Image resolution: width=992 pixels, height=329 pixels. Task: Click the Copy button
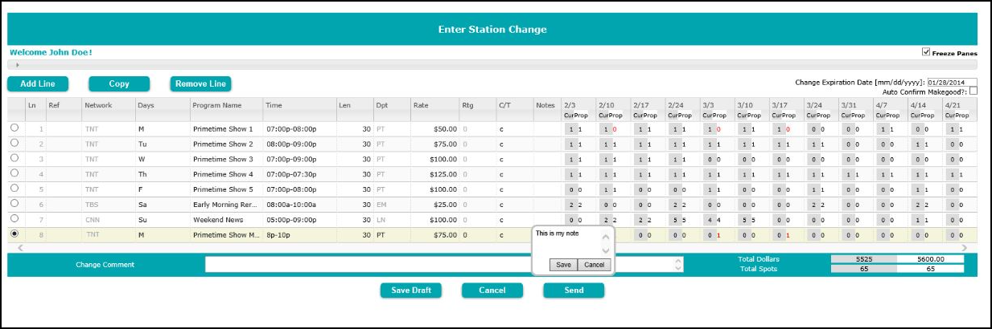pos(119,83)
